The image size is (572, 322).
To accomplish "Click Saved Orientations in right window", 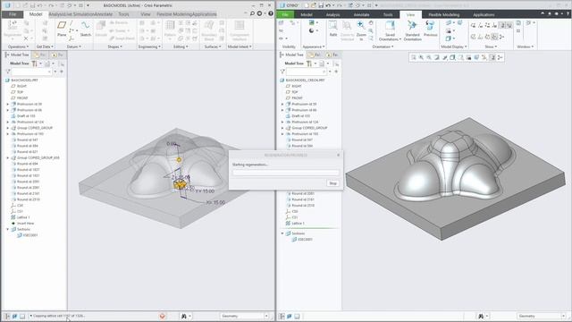I will 390,30.
